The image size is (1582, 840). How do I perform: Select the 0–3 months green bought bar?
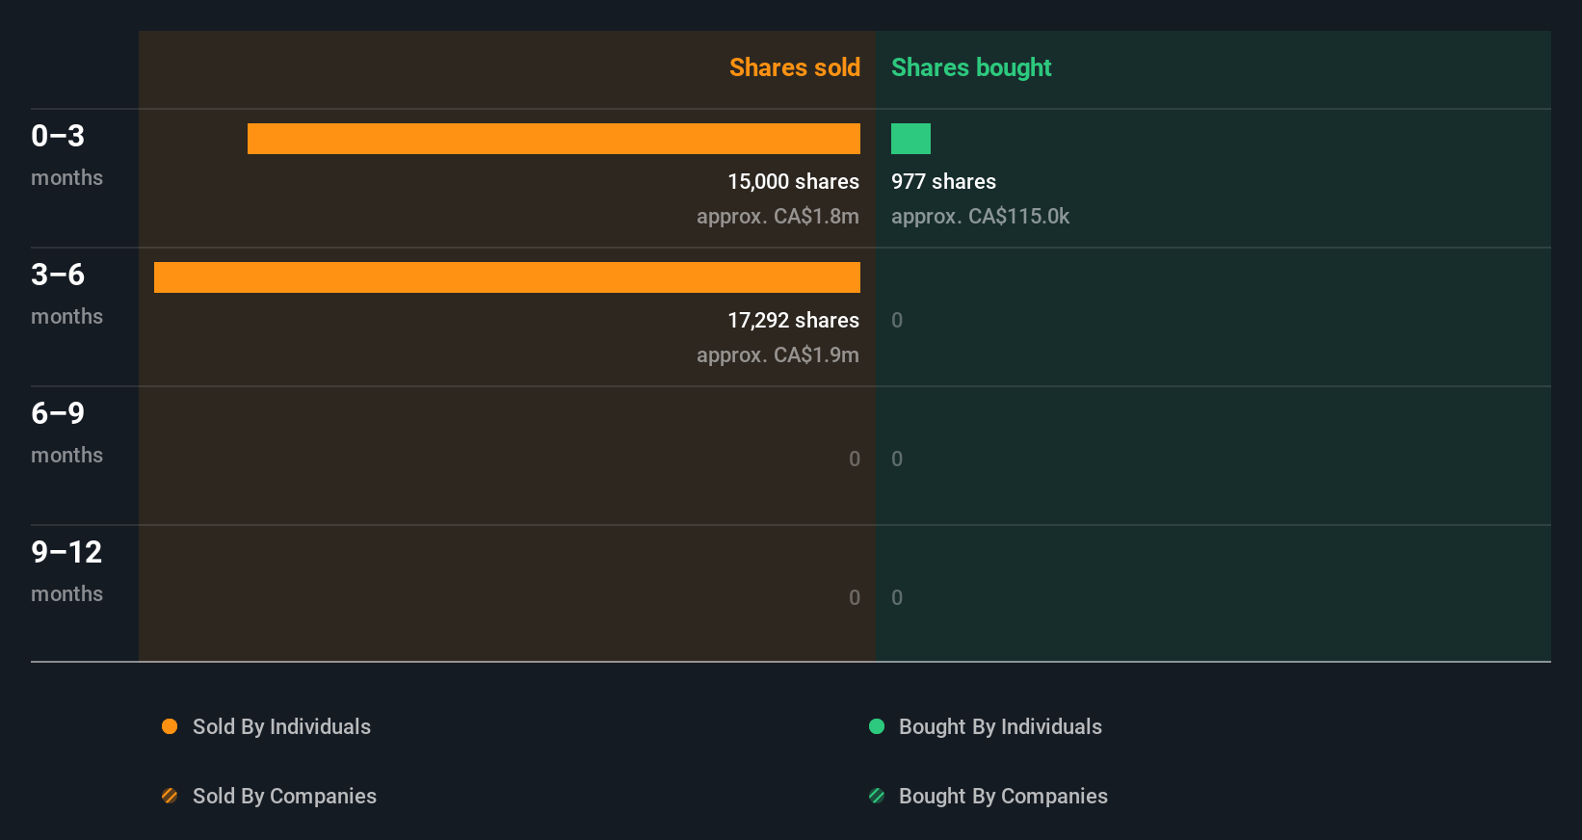[910, 139]
